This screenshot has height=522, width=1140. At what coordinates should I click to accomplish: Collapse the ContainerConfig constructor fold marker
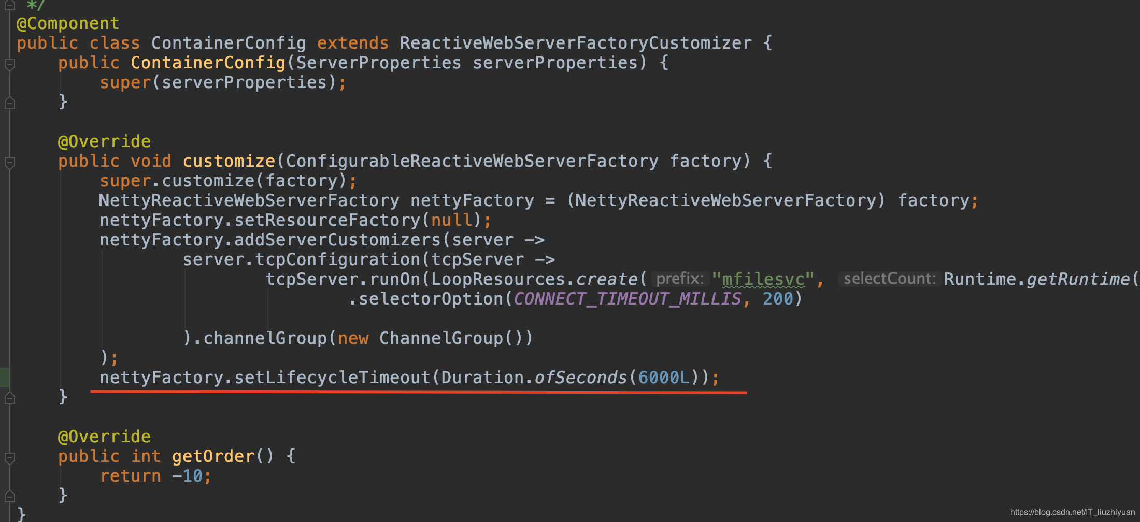[x=9, y=65]
